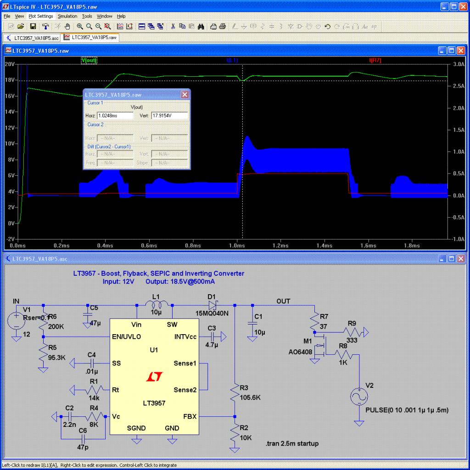
Task: Open Control Panel via the hammer icon
Action: pos(45,26)
